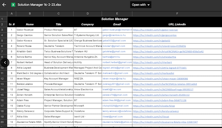
Task: Select column B header
Action: [x=30, y=14]
